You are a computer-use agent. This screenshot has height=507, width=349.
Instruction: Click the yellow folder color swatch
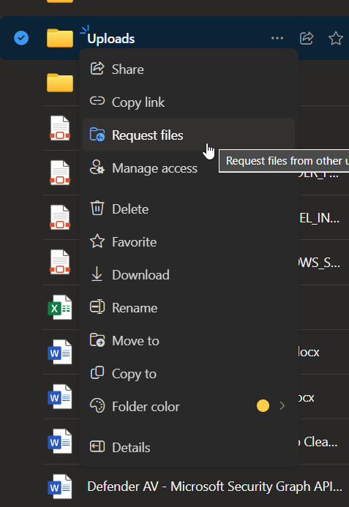(x=263, y=406)
